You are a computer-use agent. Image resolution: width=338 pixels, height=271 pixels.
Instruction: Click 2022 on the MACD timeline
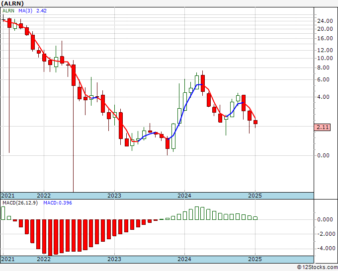(44, 259)
